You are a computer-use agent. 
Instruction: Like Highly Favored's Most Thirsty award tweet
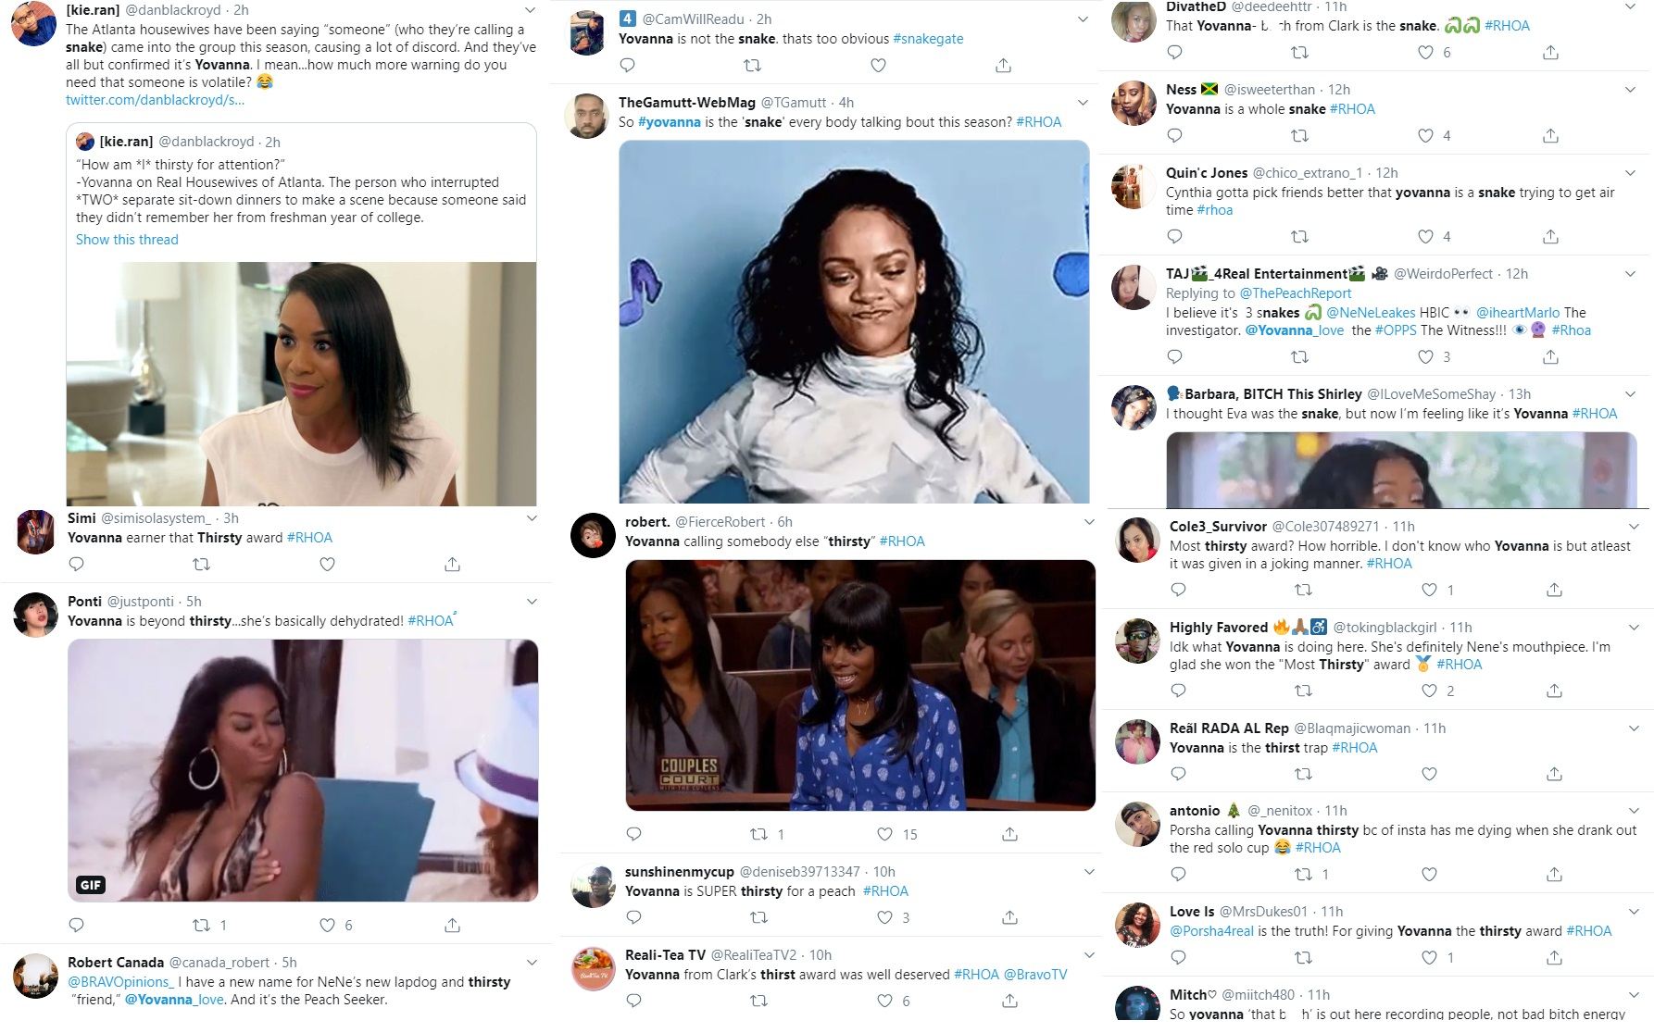[x=1430, y=691]
